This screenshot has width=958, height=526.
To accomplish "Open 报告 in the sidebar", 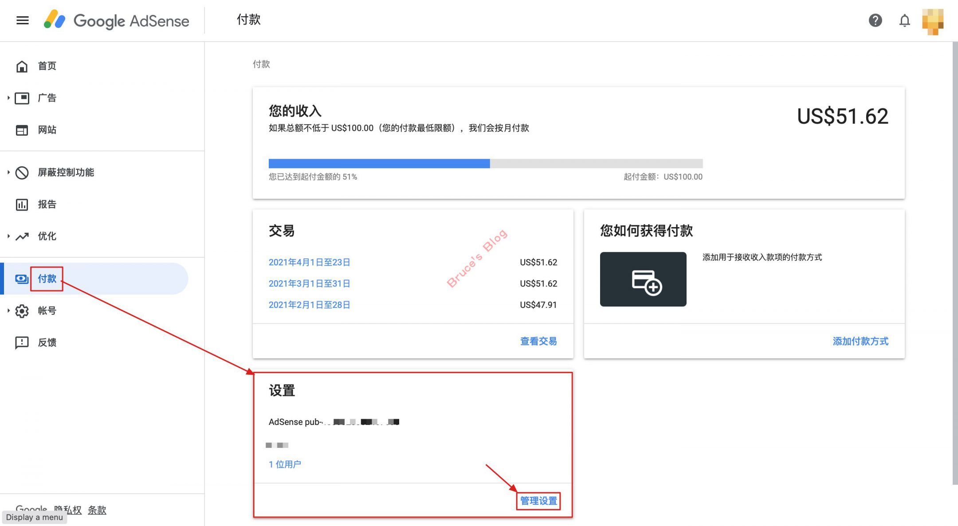I will 47,204.
